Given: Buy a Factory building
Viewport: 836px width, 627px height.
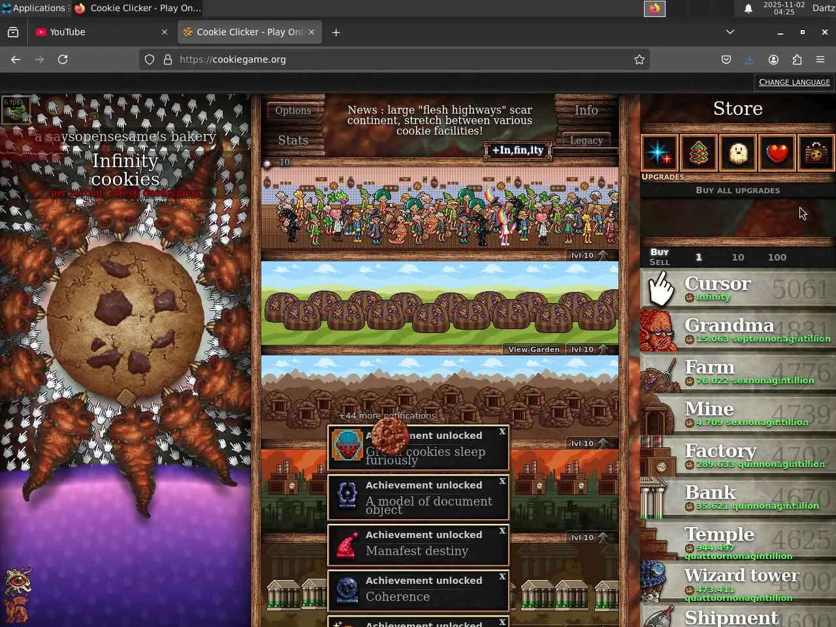Looking at the screenshot, I should [738, 455].
